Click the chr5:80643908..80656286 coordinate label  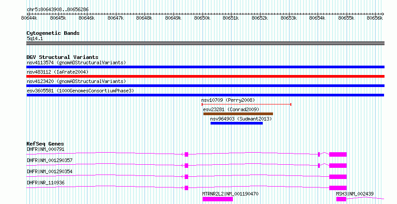(x=58, y=10)
